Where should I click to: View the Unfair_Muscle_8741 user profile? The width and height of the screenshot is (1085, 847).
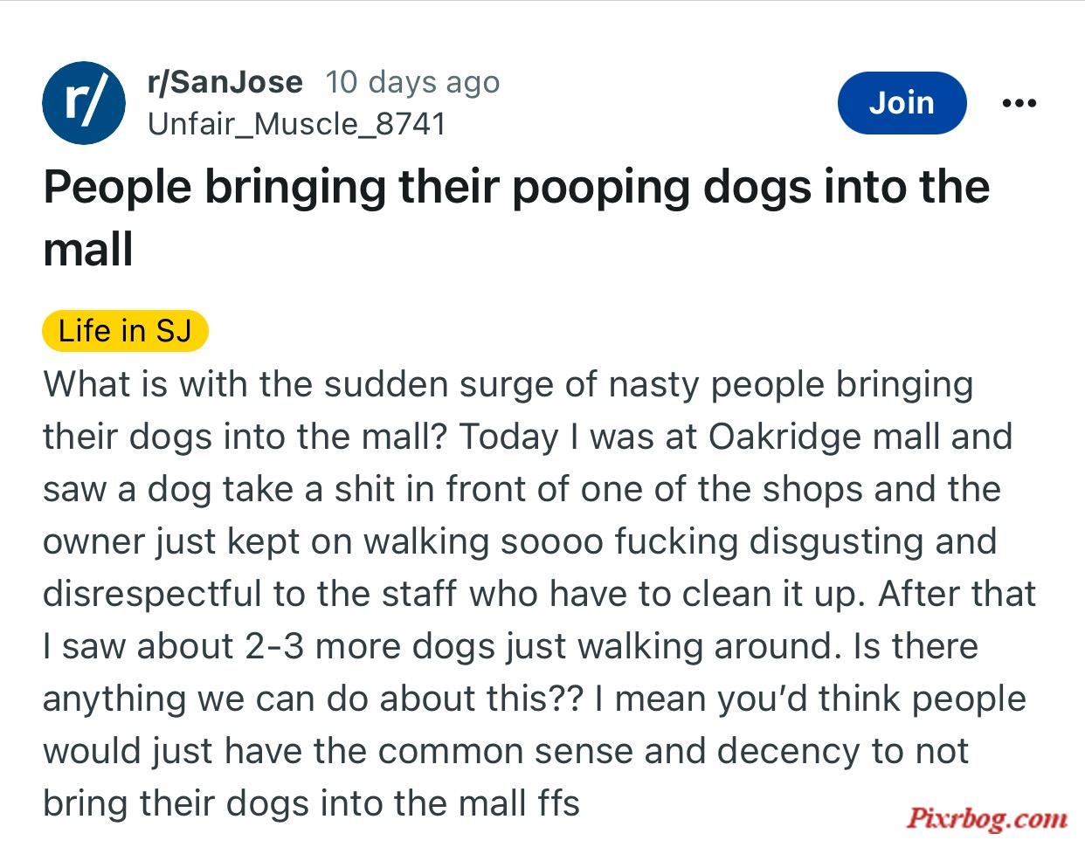[x=297, y=123]
